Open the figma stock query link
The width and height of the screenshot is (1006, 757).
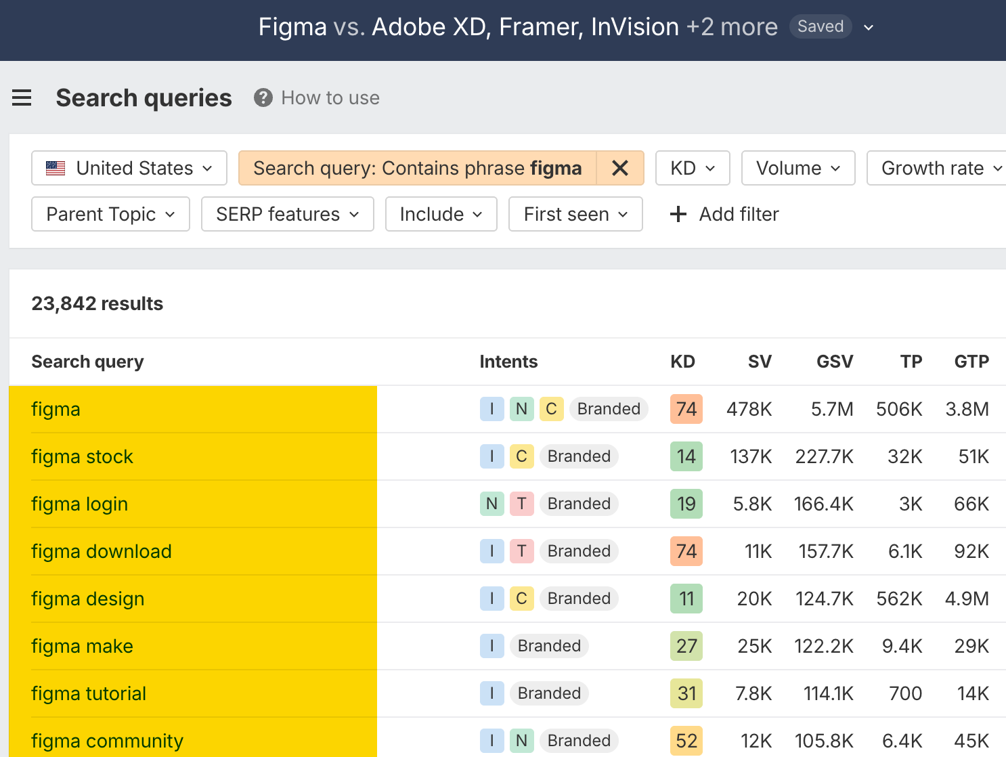click(82, 456)
